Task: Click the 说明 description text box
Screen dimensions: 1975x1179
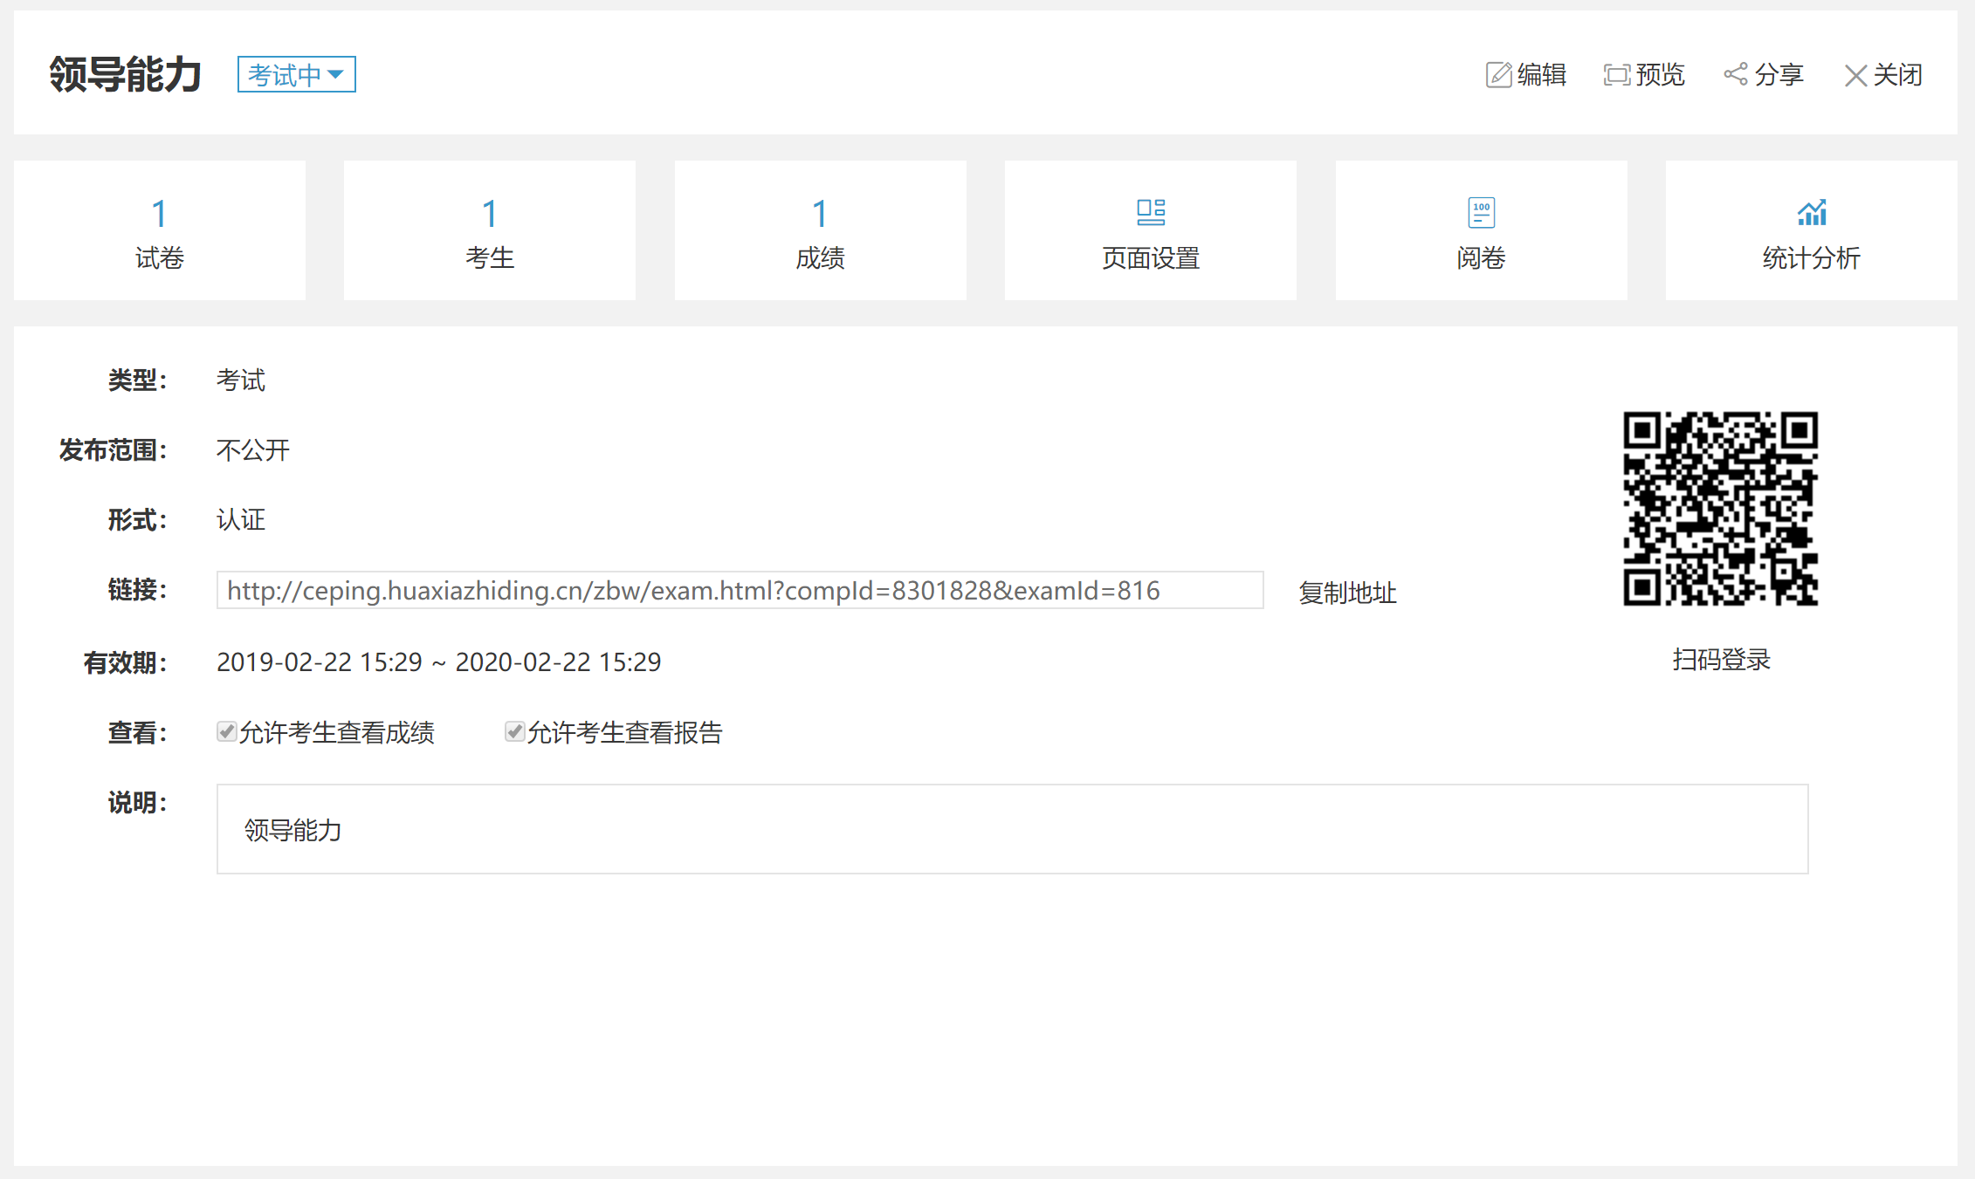Action: (1011, 829)
